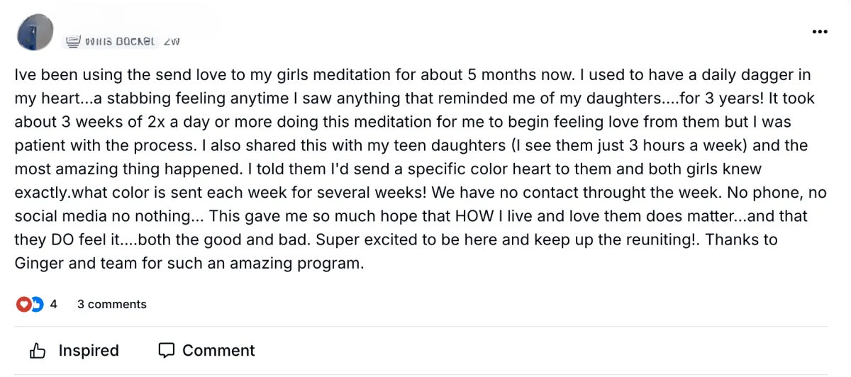Click the word Ginger in the post
The width and height of the screenshot is (851, 377).
(36, 264)
